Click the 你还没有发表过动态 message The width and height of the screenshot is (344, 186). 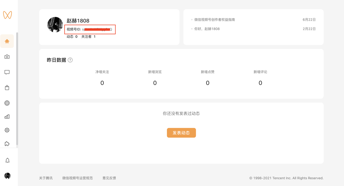point(181,113)
